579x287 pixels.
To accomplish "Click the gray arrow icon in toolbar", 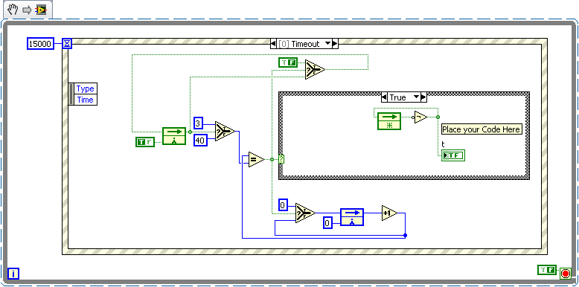I will click(x=28, y=10).
